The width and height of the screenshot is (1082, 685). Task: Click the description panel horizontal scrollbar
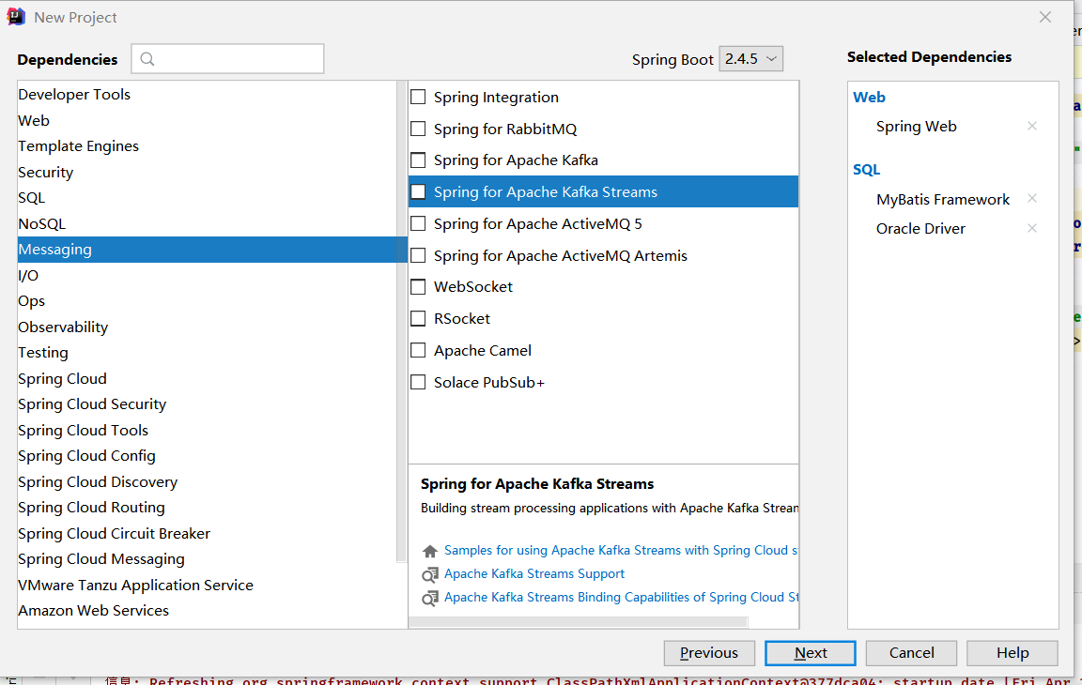[579, 622]
